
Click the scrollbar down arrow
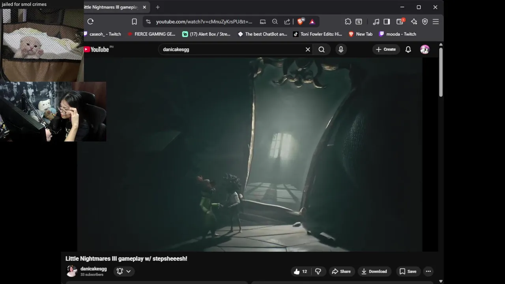(441, 281)
